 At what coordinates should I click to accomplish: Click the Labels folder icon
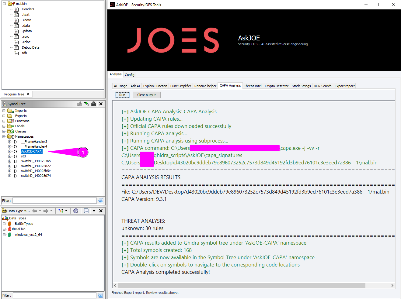click(x=11, y=126)
